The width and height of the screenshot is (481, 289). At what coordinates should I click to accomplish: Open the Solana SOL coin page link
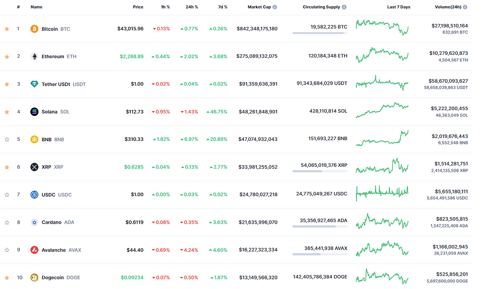tap(55, 112)
